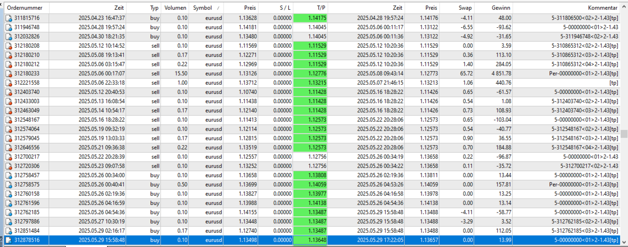This screenshot has height=247, width=628.
Task: Click the buy icon of order 312762185
Action: click(x=9, y=212)
